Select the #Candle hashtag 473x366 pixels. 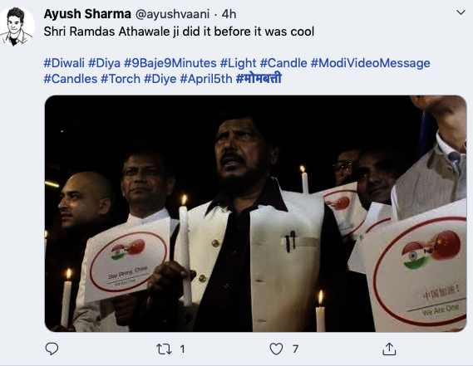283,63
